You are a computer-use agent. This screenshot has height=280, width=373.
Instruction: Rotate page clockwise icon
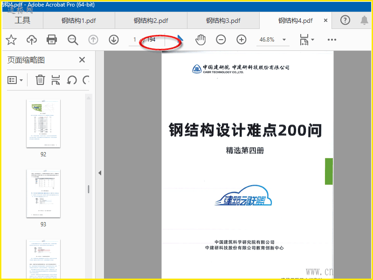click(86, 80)
